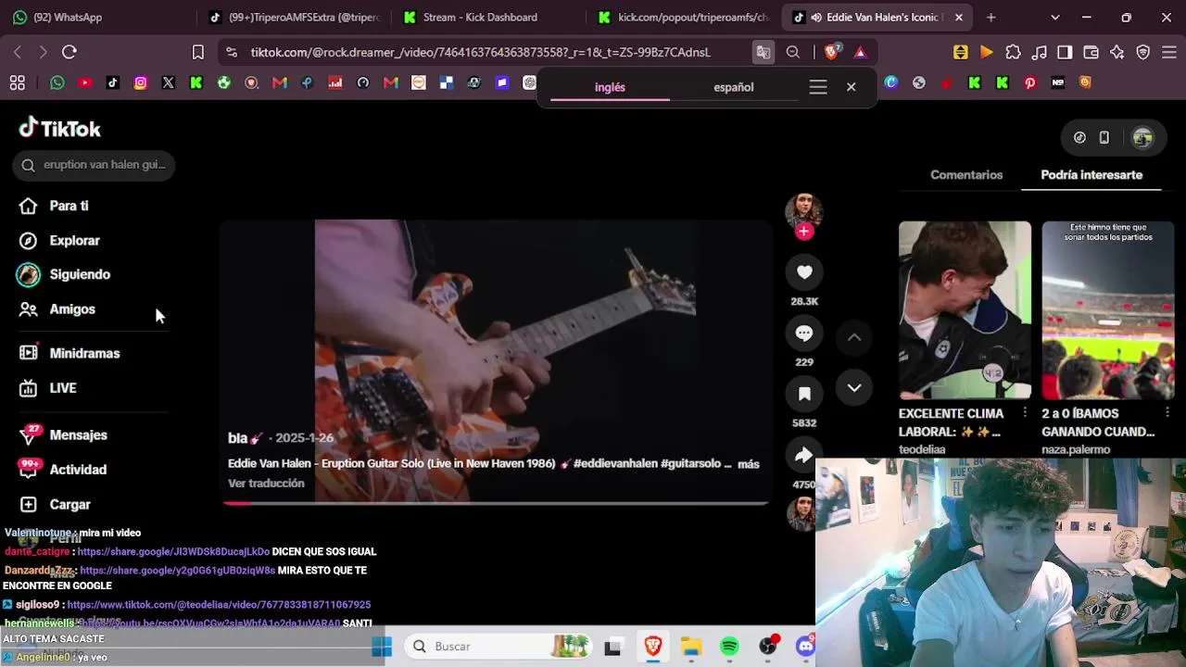The image size is (1186, 667).
Task: Like the Eddie Van Halen video
Action: point(804,272)
